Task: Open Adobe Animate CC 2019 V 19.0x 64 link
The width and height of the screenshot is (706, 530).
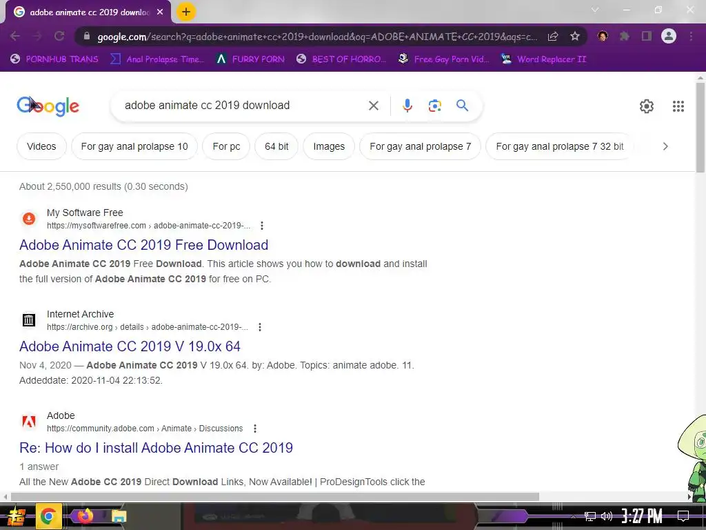Action: pyautogui.click(x=130, y=346)
